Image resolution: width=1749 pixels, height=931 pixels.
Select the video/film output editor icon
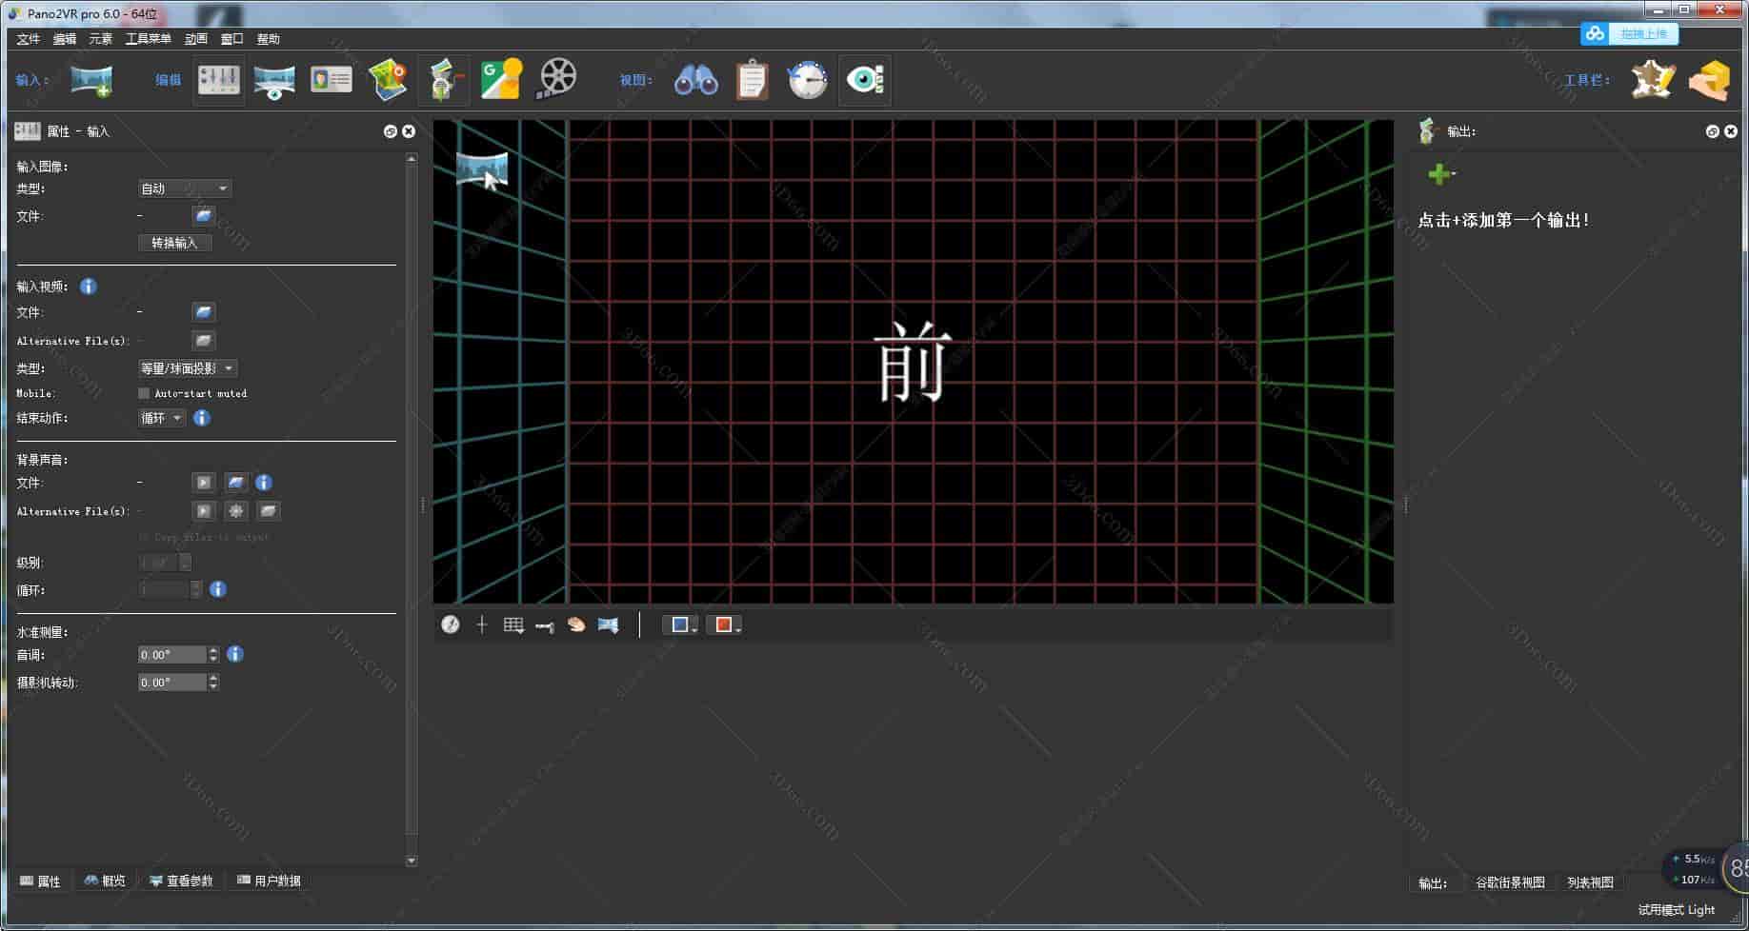tap(555, 80)
